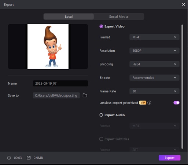The width and height of the screenshot is (188, 165).
Task: Open the video Format MP4 dropdown
Action: (154, 37)
